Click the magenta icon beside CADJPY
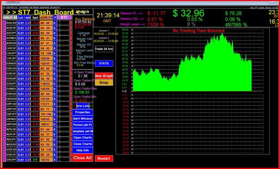The image size is (280, 169). coord(4,53)
